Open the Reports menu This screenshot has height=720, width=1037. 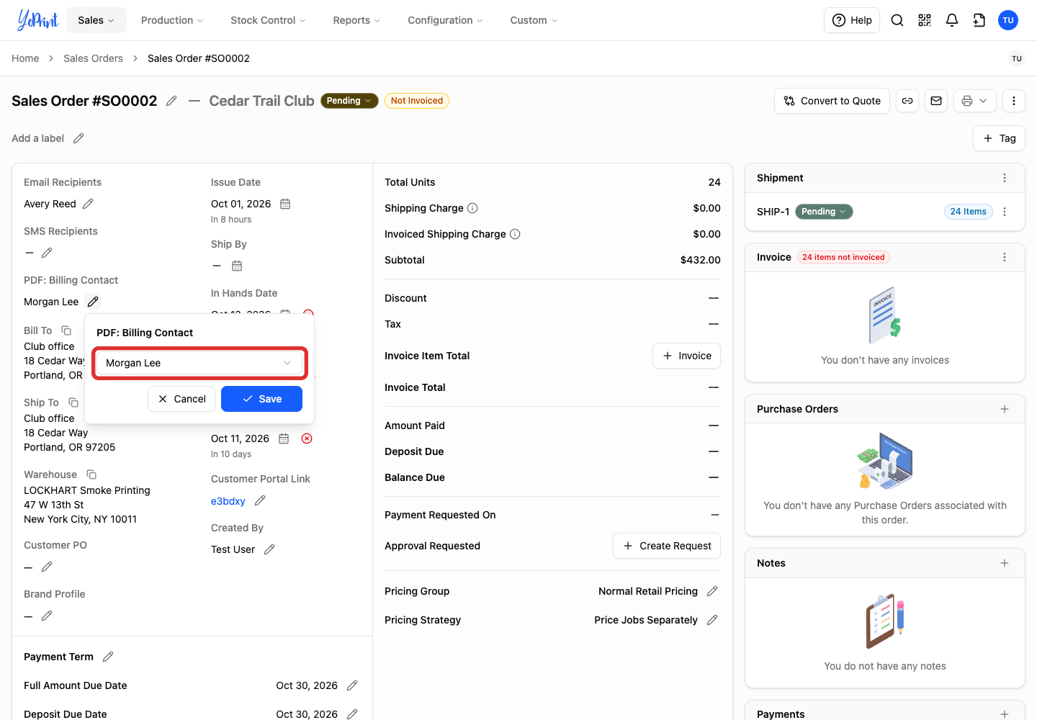[356, 20]
